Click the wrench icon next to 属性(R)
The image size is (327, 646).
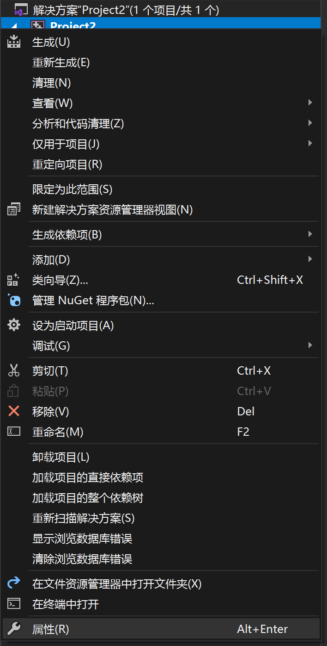pyautogui.click(x=14, y=628)
